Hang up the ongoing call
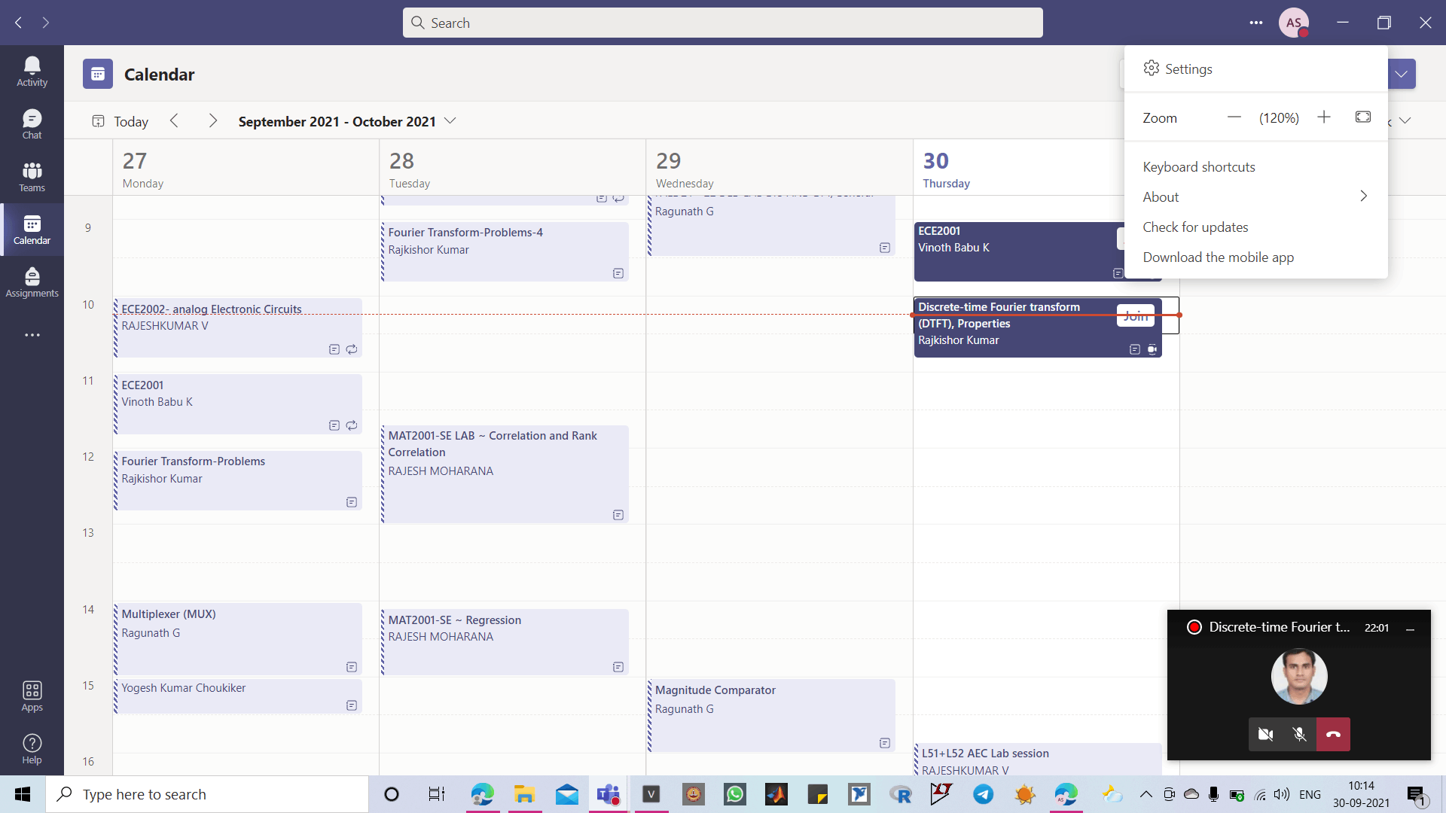Screen dimensions: 1446x813 pyautogui.click(x=1333, y=735)
